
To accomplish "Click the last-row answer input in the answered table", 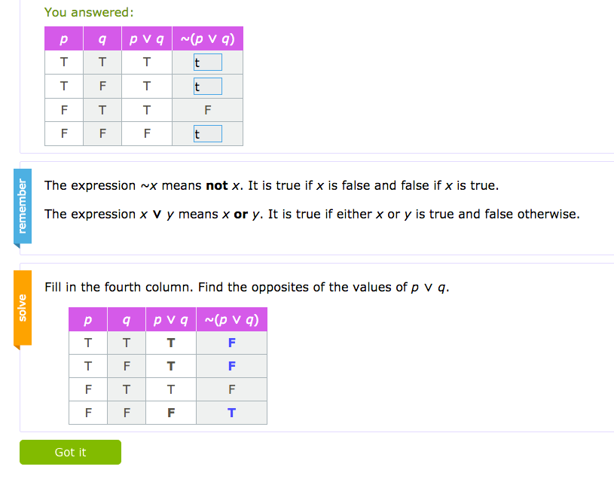I will [207, 134].
